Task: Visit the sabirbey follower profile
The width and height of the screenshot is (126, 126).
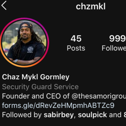Action: (59, 115)
